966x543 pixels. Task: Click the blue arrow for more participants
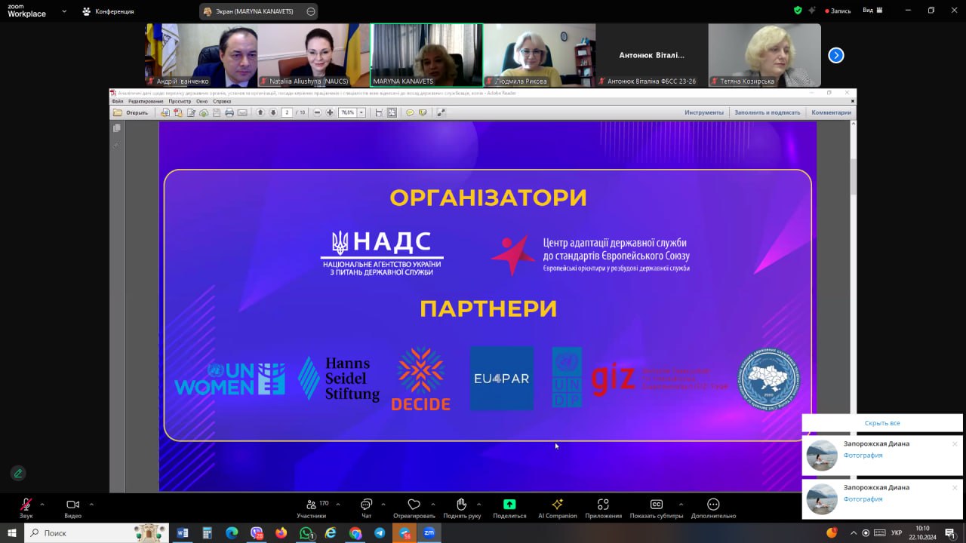[835, 55]
